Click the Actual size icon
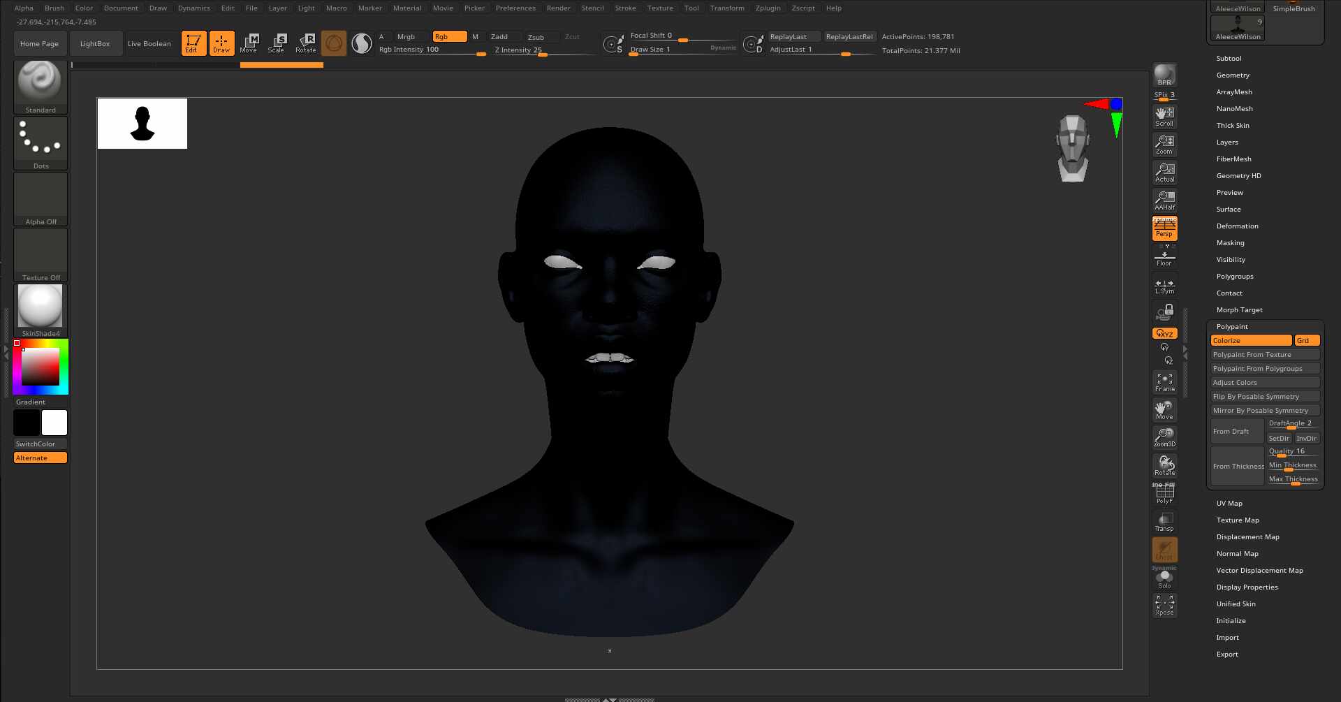Image resolution: width=1341 pixels, height=702 pixels. (x=1164, y=173)
